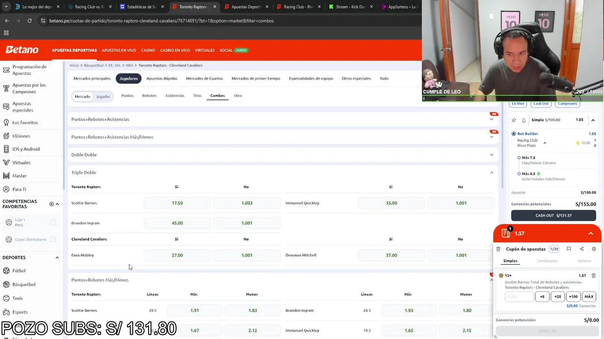Switch view toggle to Mercado
The width and height of the screenshot is (604, 339).
(82, 97)
